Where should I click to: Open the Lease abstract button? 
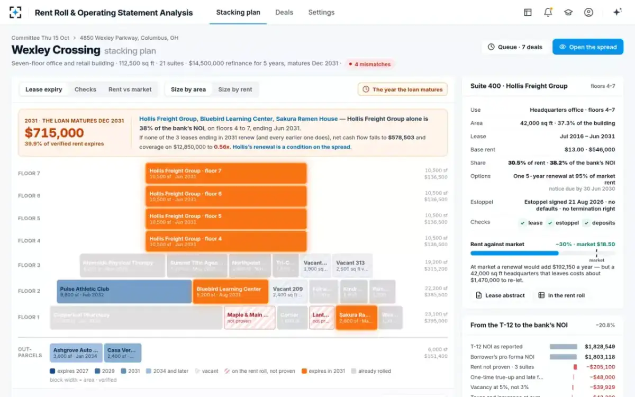(500, 295)
